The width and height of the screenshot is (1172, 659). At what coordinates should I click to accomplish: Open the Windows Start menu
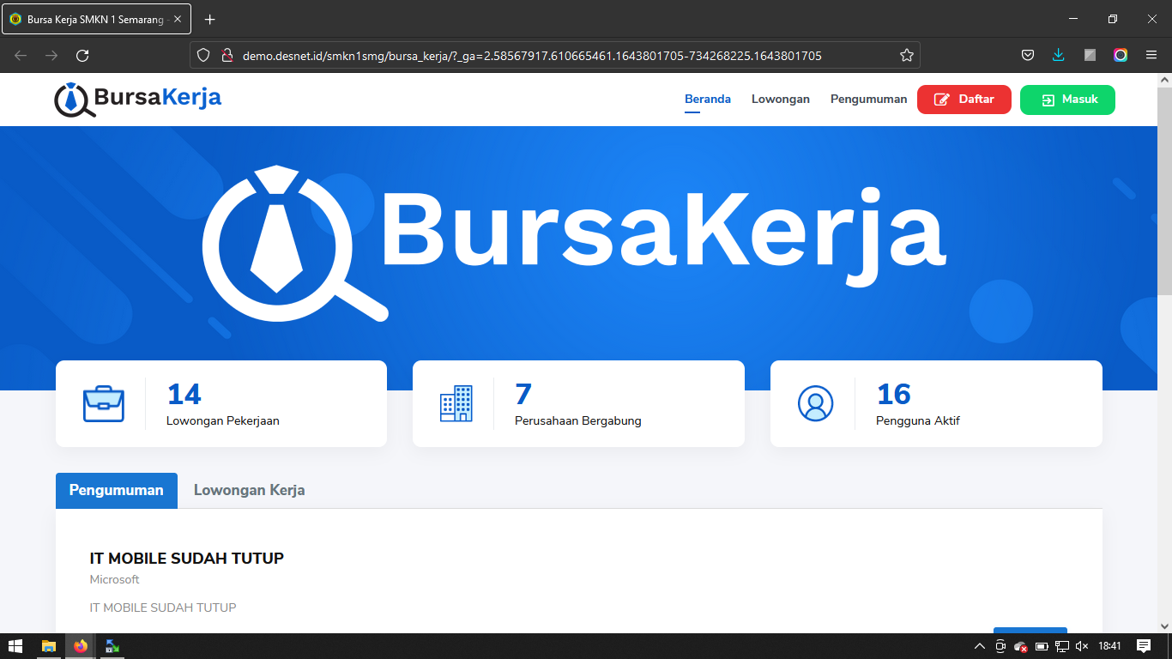(x=15, y=646)
